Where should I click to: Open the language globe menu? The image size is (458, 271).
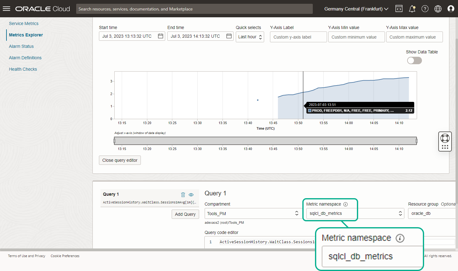click(438, 9)
